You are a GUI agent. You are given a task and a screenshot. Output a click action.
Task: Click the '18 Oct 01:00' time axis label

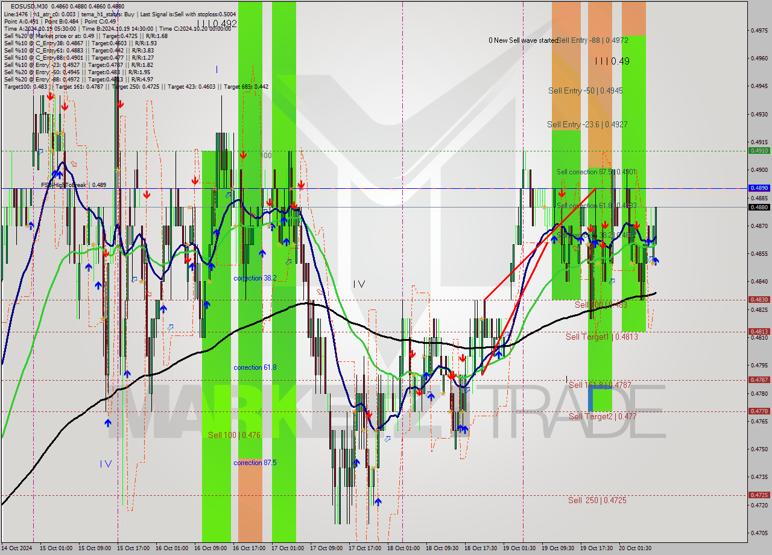[403, 548]
